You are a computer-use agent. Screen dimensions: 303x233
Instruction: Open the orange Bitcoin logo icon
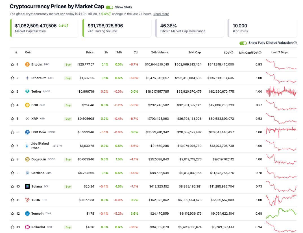point(27,64)
